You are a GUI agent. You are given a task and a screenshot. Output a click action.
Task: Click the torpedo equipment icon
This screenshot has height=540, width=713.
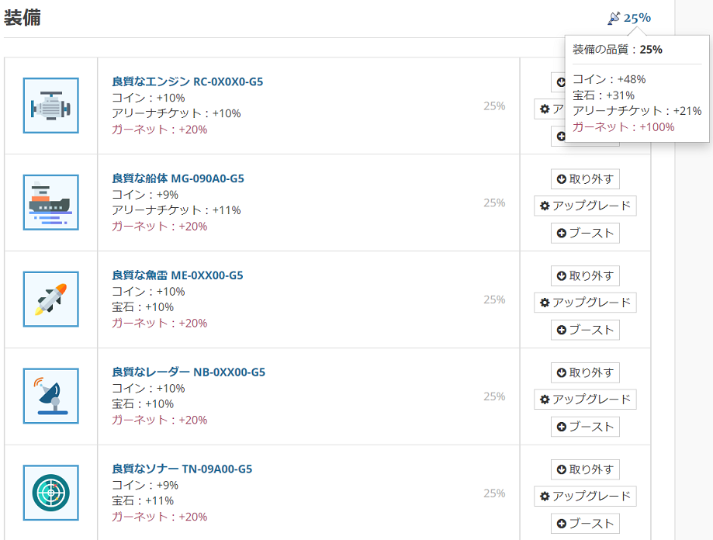click(51, 299)
